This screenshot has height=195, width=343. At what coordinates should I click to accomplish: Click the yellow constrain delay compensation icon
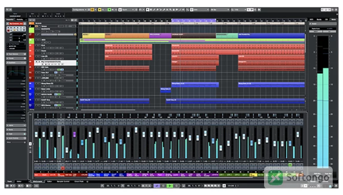coord(92,9)
